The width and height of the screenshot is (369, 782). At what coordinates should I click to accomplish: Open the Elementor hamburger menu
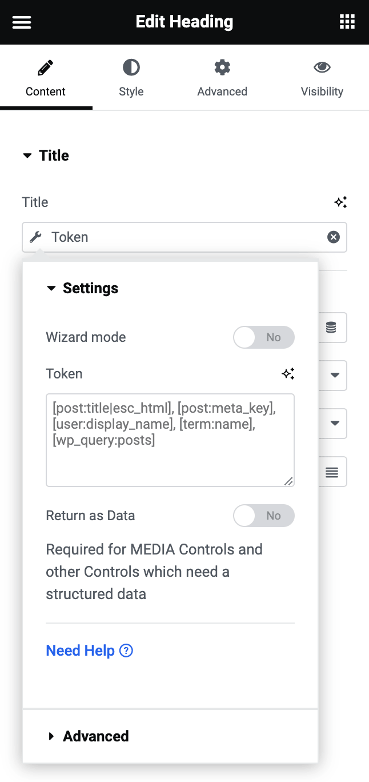22,22
